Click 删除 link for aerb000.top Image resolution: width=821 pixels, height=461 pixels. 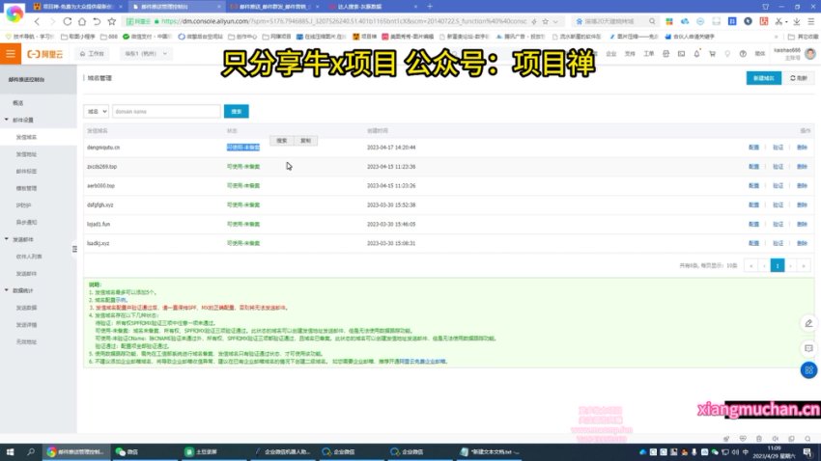[x=802, y=185]
